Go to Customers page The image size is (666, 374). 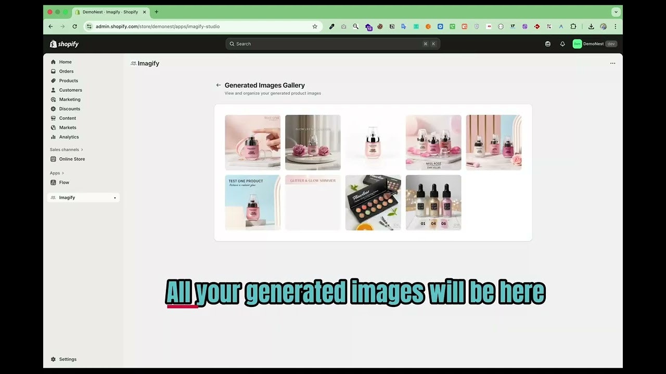pyautogui.click(x=70, y=90)
